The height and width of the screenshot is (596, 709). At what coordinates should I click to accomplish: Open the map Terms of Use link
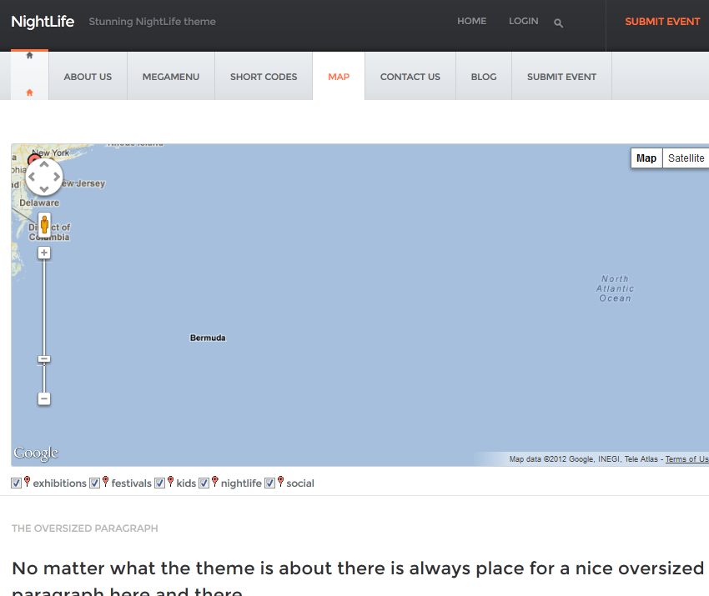pyautogui.click(x=686, y=459)
